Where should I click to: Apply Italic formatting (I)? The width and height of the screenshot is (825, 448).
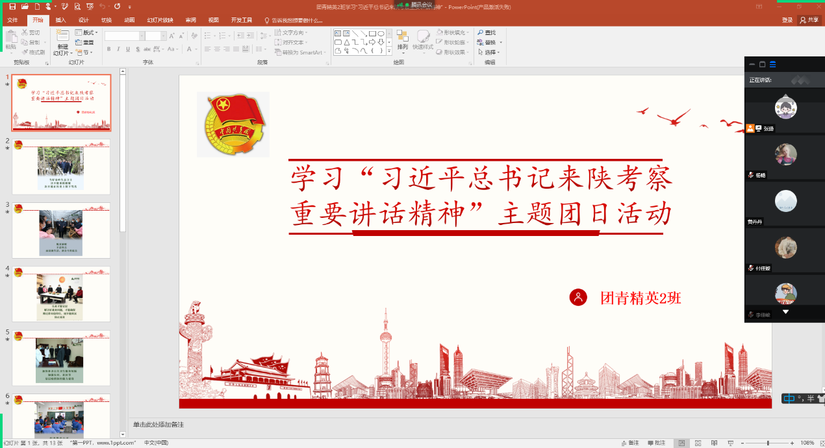coord(118,49)
